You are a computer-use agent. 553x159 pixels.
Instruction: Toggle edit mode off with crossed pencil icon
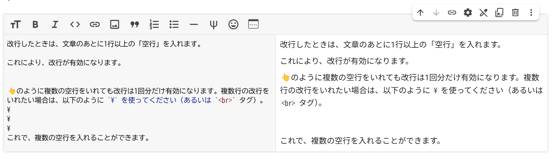tap(483, 13)
